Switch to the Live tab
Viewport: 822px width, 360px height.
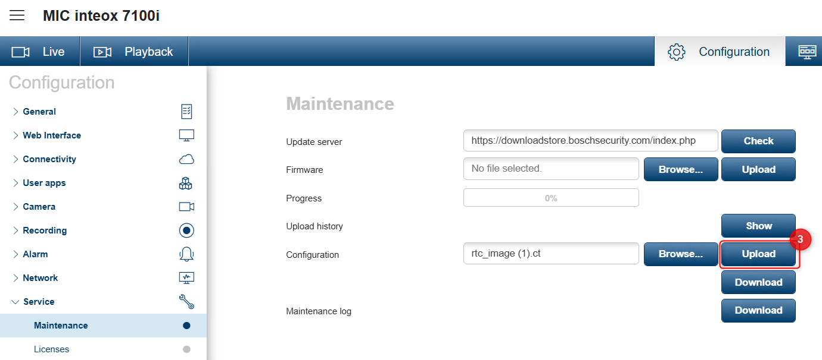[40, 52]
